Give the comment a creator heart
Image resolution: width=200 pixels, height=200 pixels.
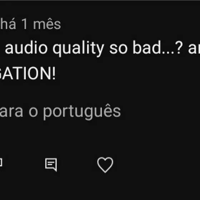[x=105, y=165]
